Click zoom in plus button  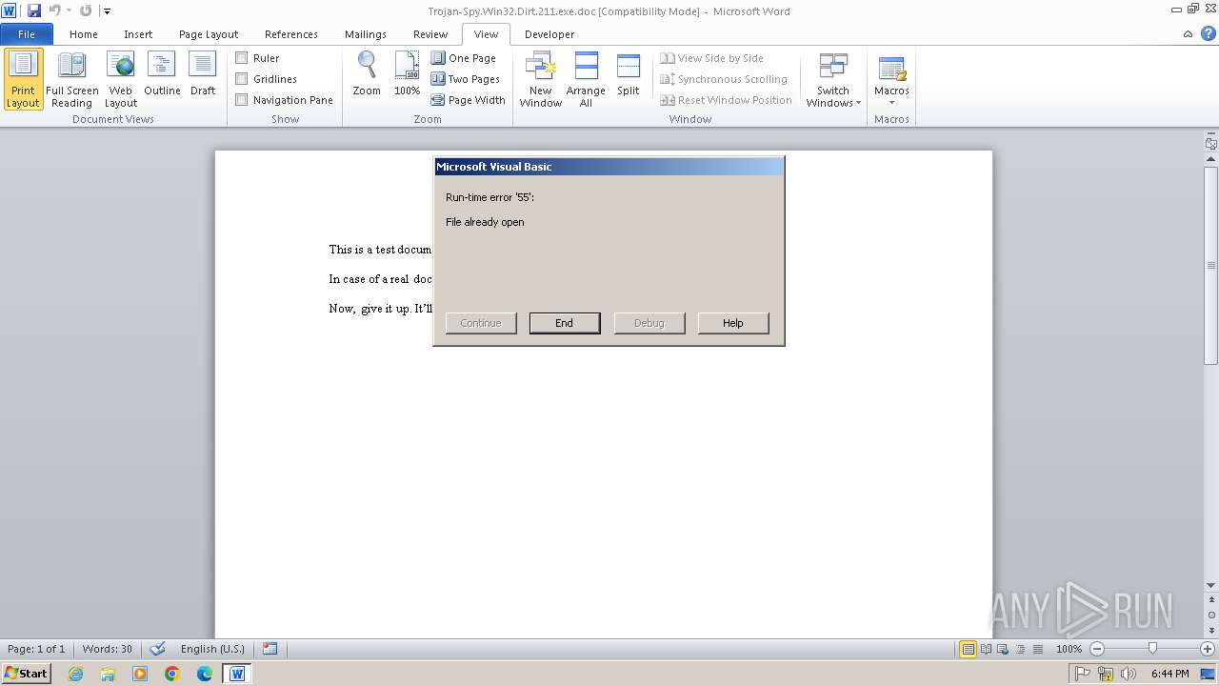pos(1208,649)
